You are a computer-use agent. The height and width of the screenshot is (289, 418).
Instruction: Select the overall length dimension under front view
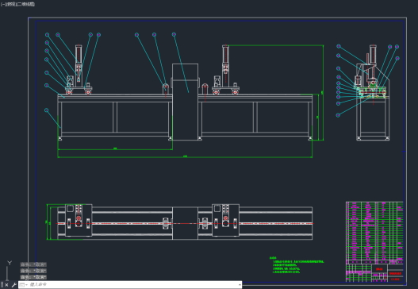(x=185, y=157)
